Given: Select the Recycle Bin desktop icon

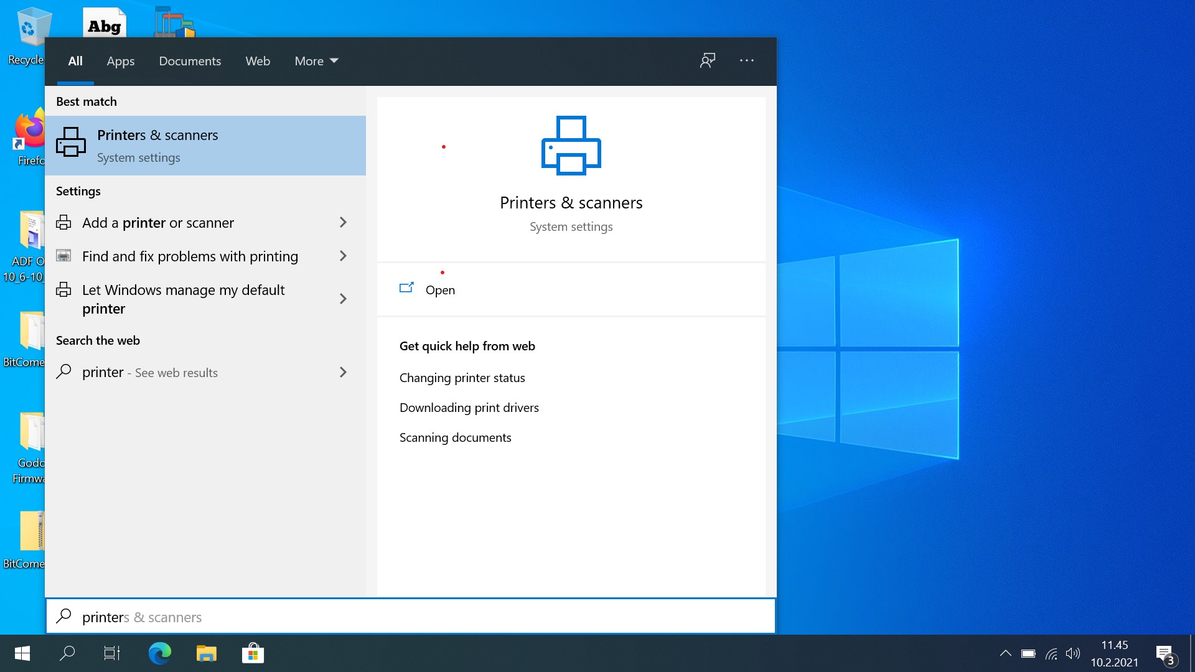Looking at the screenshot, I should point(27,36).
